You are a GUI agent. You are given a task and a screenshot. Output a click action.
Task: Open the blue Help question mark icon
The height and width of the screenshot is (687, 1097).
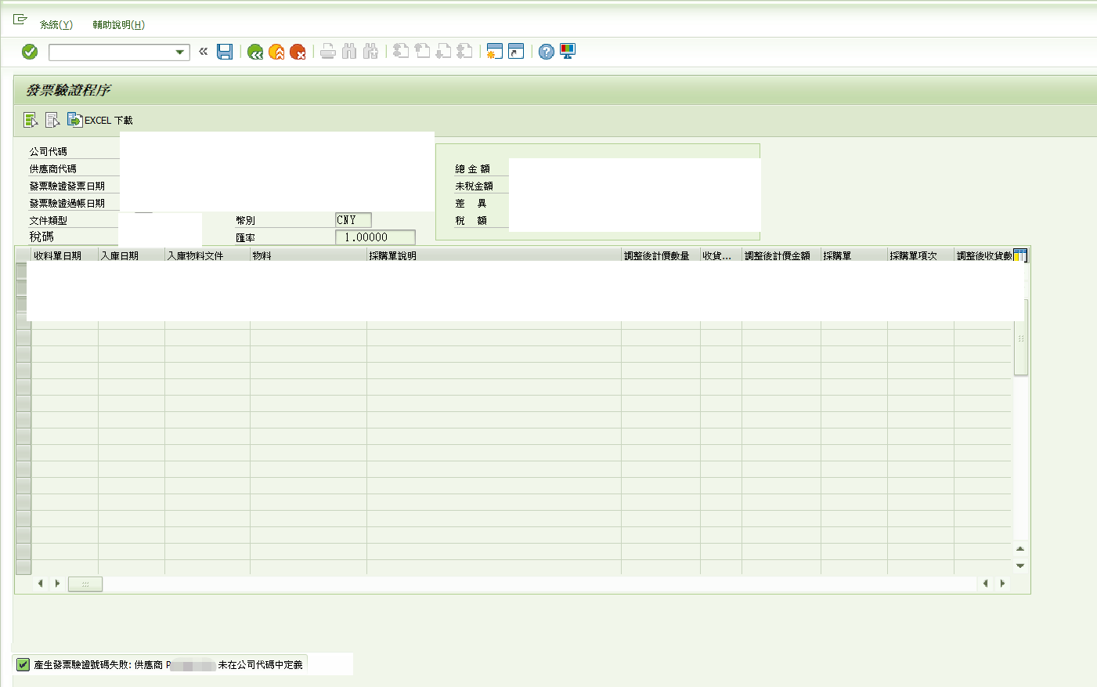[x=547, y=52]
